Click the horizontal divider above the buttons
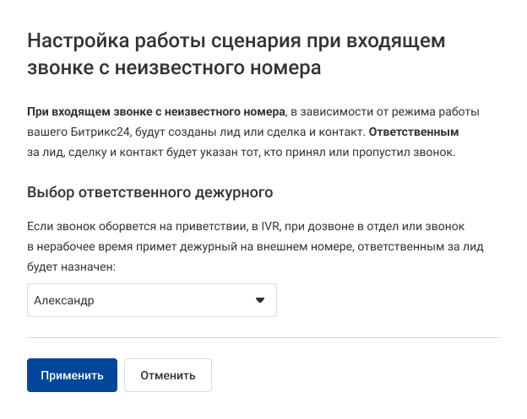Screen dimensions: 527x419 tap(263, 337)
